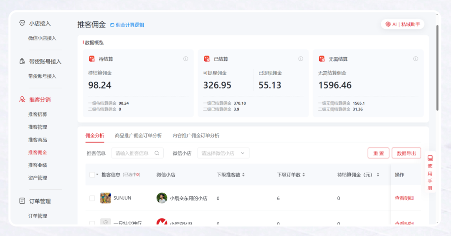Viewport: 451px width, 236px height.
Task: Click the 小店接入 shop icon in the sidebar
Action: [x=22, y=23]
